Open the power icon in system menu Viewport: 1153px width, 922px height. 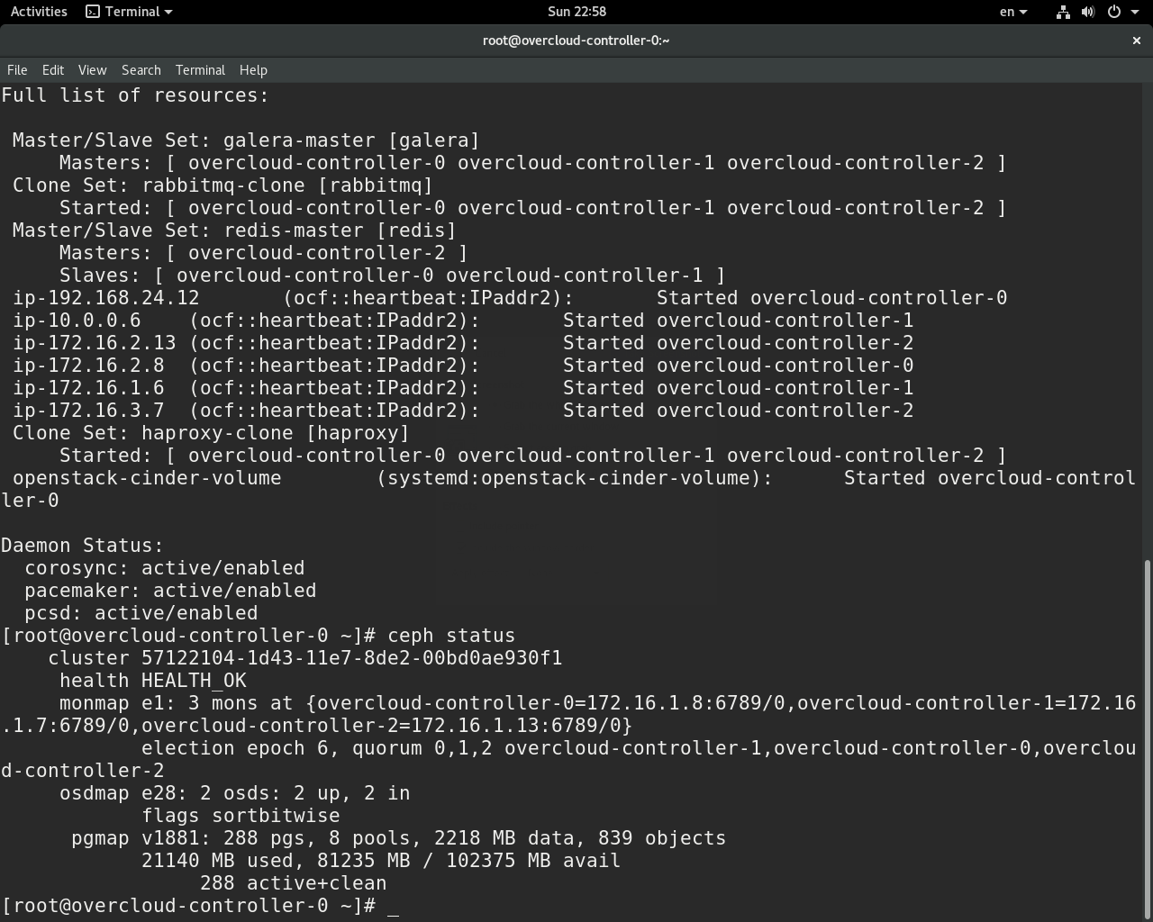point(1113,12)
